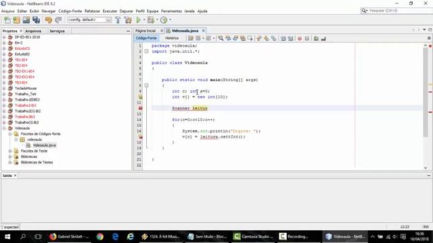Collapse main method code fold on line 8
433x243 pixels.
(147, 86)
